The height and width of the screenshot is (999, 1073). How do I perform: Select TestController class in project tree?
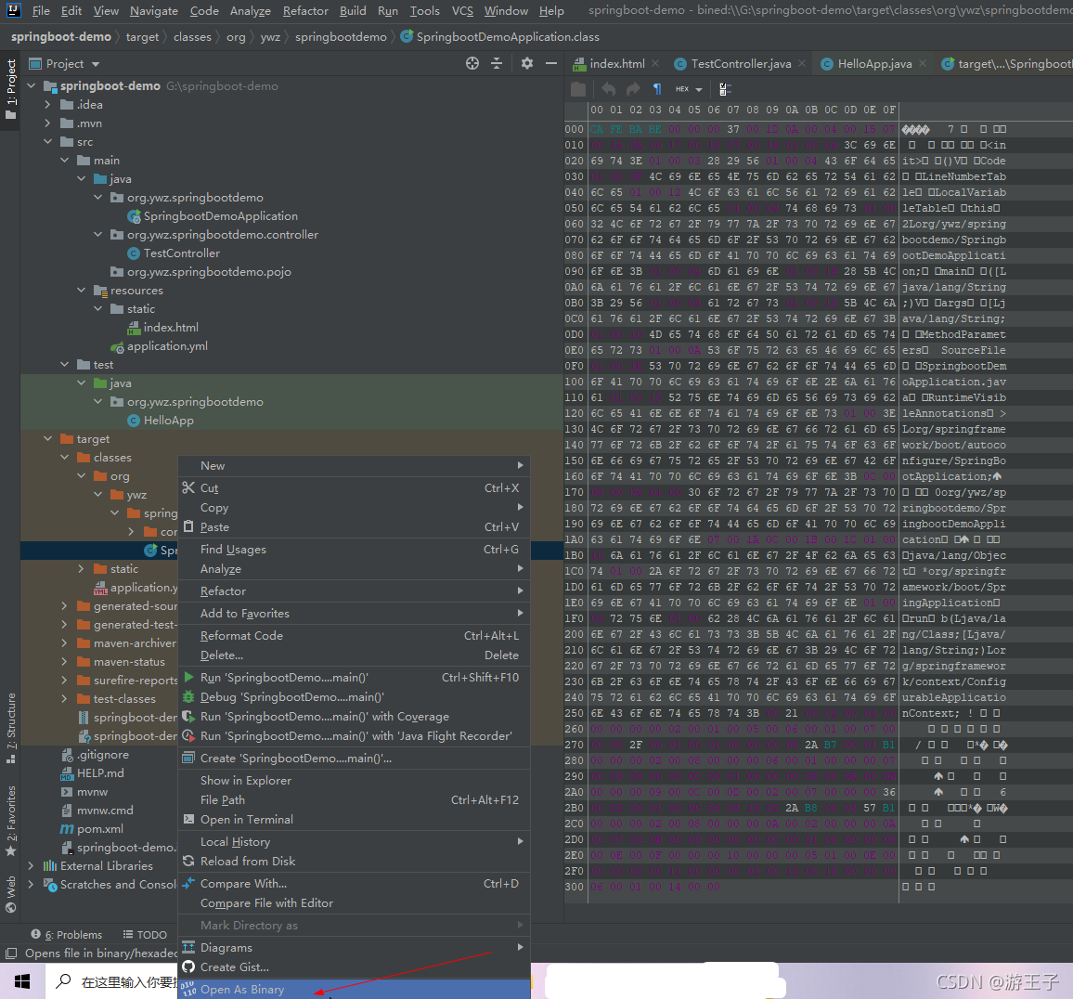[181, 253]
